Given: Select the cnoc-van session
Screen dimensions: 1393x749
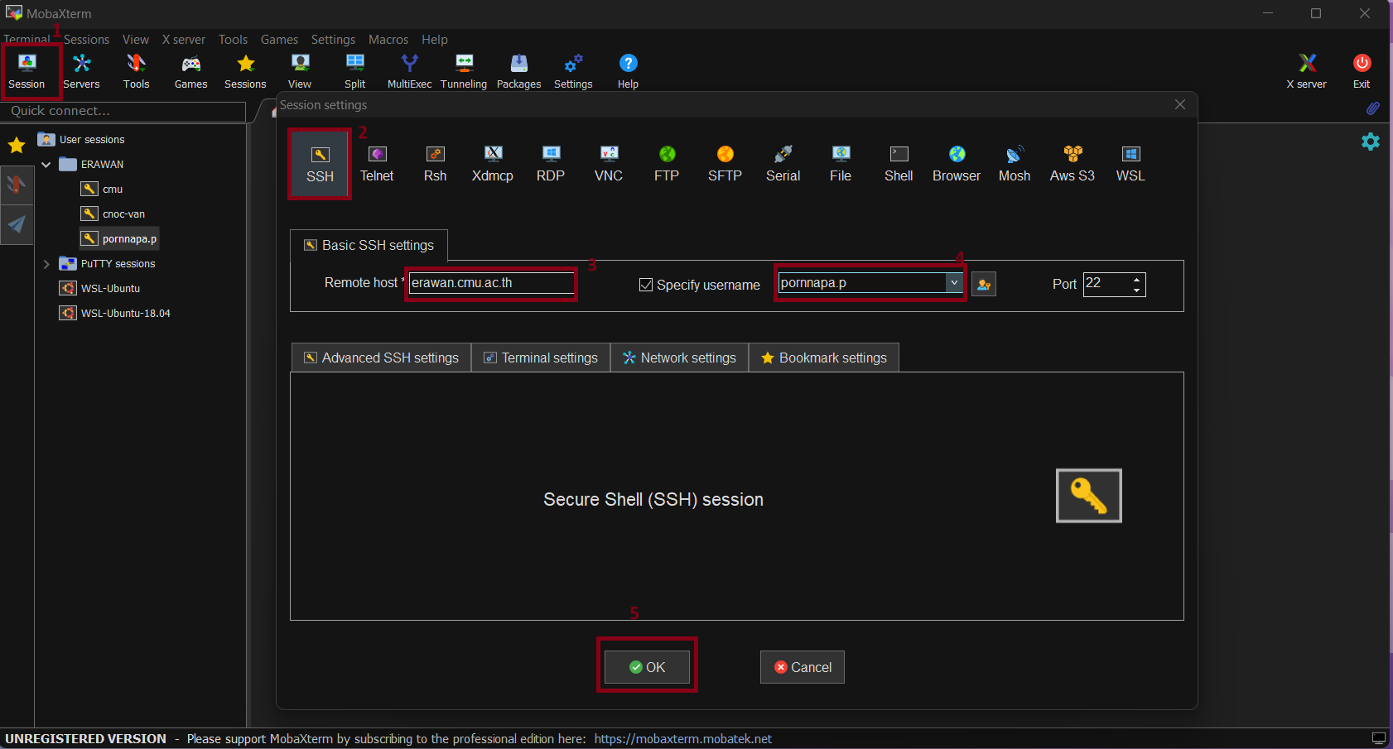Looking at the screenshot, I should point(113,214).
